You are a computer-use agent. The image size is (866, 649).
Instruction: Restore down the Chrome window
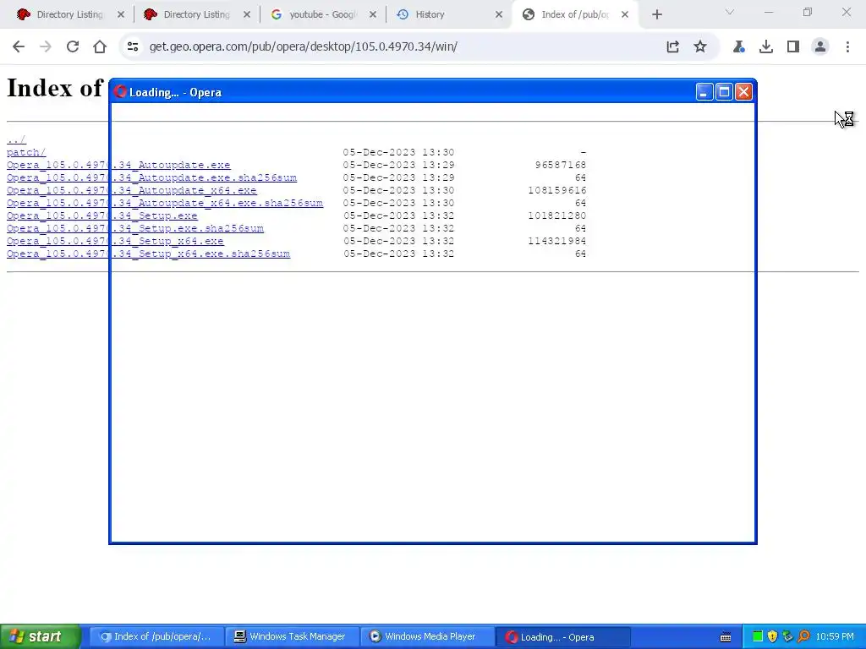pos(808,12)
